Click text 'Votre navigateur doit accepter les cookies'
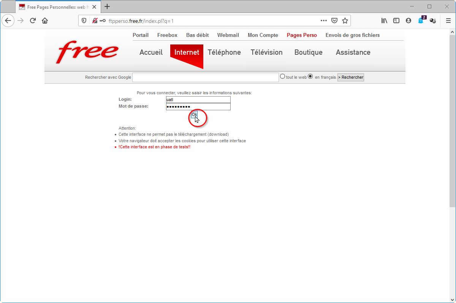The image size is (456, 303). (182, 141)
